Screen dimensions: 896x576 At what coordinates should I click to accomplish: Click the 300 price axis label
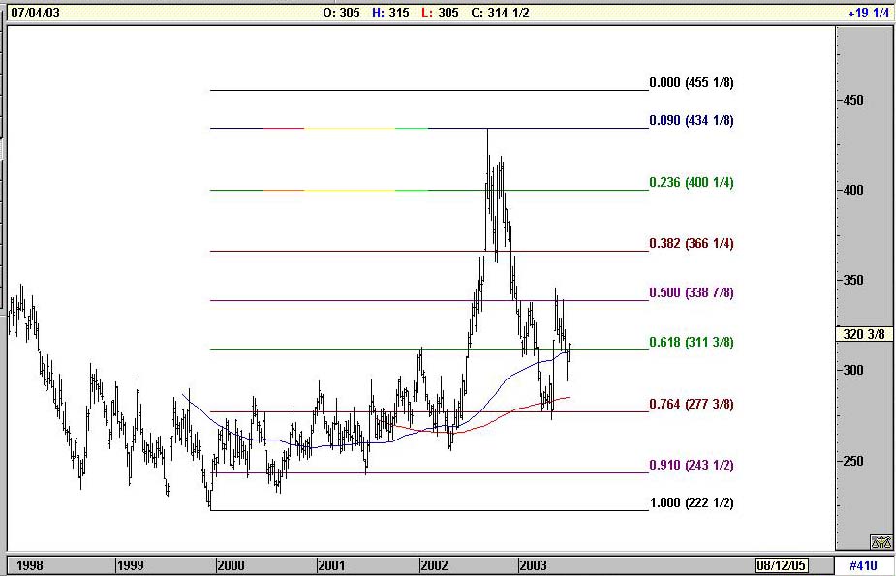[x=853, y=371]
